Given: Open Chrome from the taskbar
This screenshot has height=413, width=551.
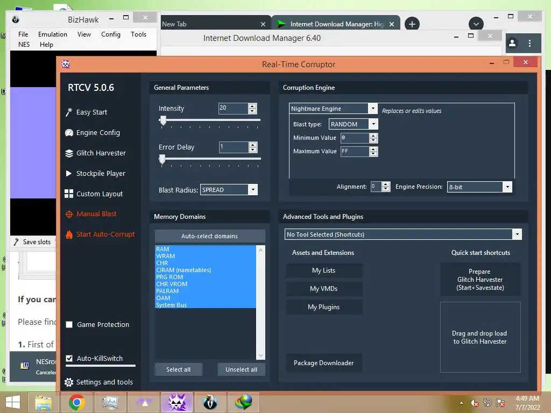Looking at the screenshot, I should coord(76,402).
